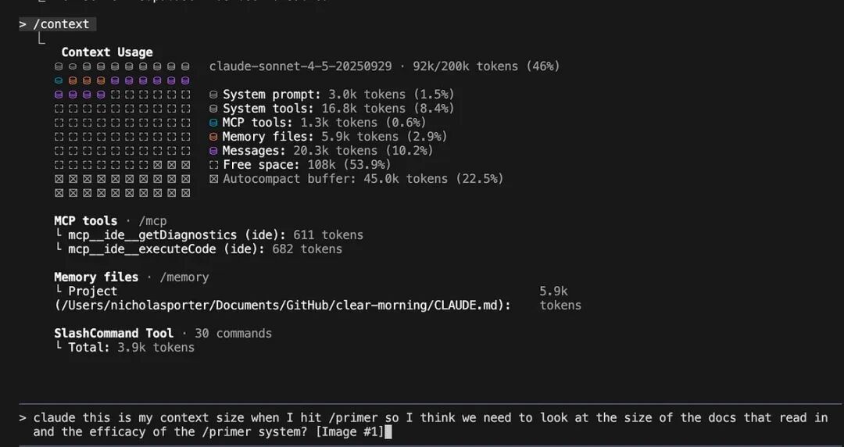
Task: Click the cyan MCP tools legend icon
Action: pos(213,123)
